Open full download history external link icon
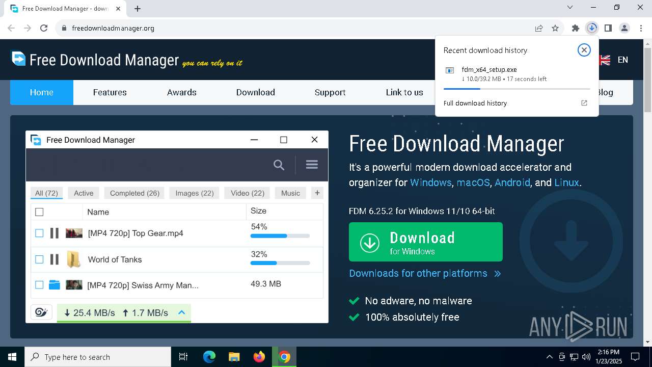The width and height of the screenshot is (652, 367). [584, 103]
